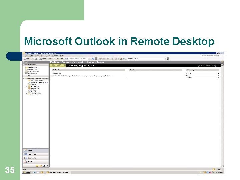Click the Send/Receive button
The image size is (240, 180).
tap(46, 59)
